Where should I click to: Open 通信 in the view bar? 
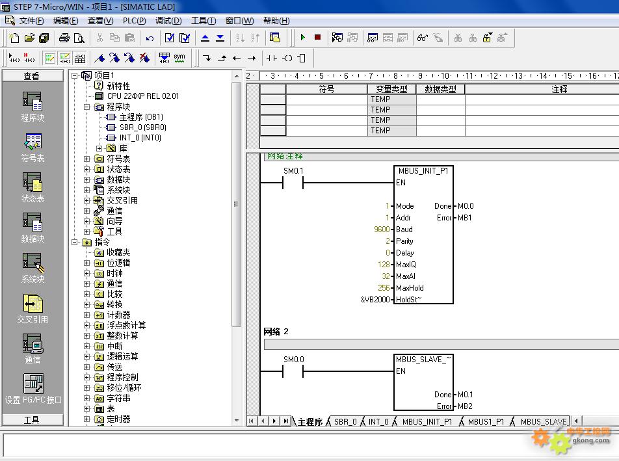[x=33, y=349]
